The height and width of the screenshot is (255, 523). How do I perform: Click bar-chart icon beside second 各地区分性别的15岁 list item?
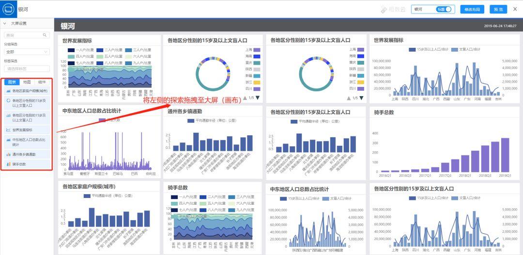[x=8, y=115]
